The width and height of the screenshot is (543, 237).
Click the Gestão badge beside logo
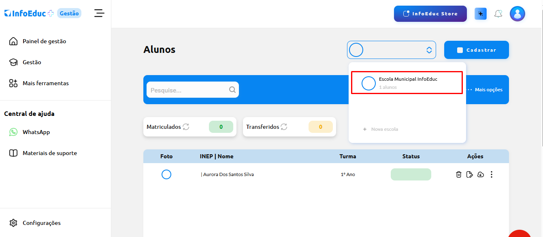[69, 13]
